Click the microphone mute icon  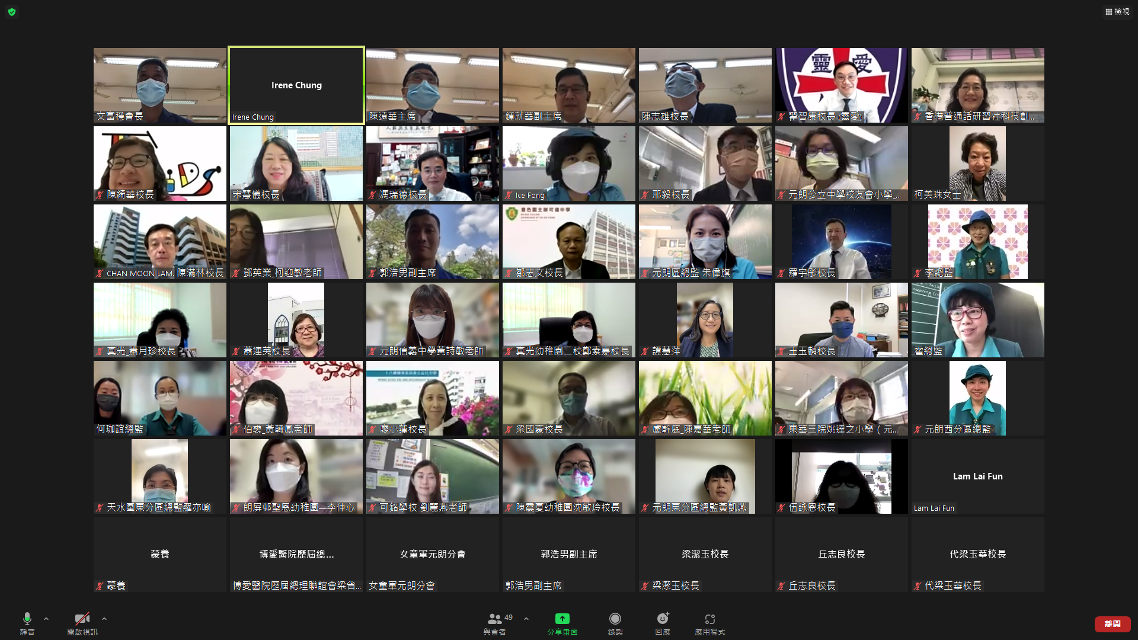coord(27,619)
